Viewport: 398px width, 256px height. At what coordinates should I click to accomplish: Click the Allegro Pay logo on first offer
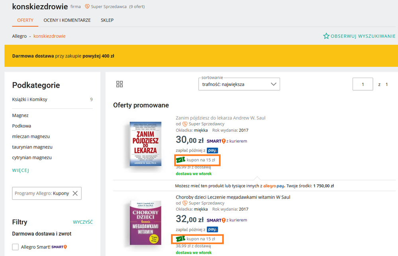tap(212, 150)
